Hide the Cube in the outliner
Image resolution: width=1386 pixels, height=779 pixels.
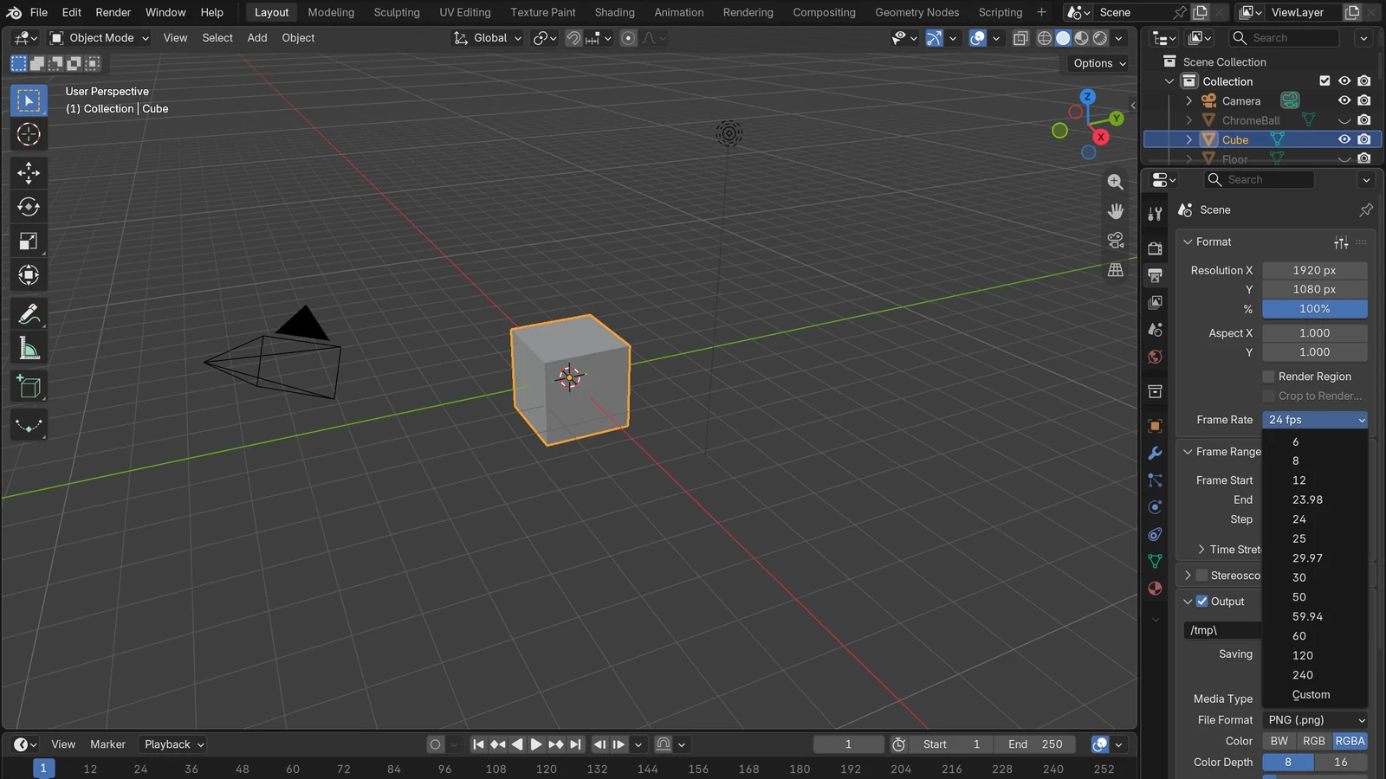point(1344,139)
